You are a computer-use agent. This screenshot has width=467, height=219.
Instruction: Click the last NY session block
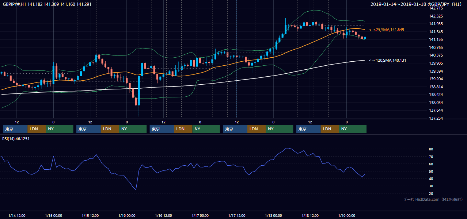click(x=353, y=129)
